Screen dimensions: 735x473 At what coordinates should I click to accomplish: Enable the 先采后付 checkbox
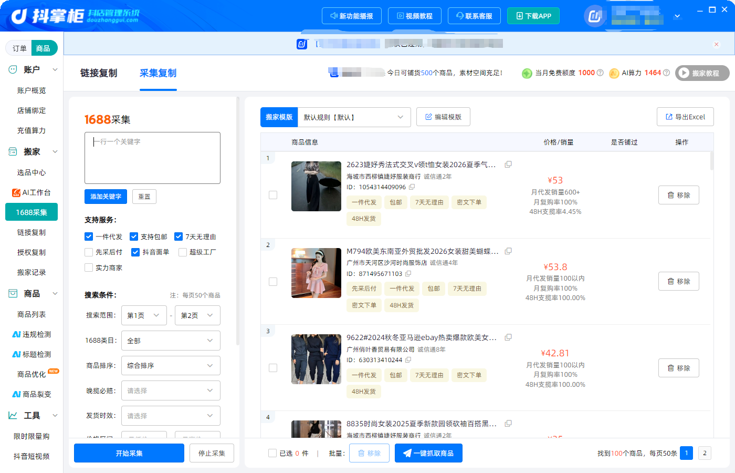point(89,252)
